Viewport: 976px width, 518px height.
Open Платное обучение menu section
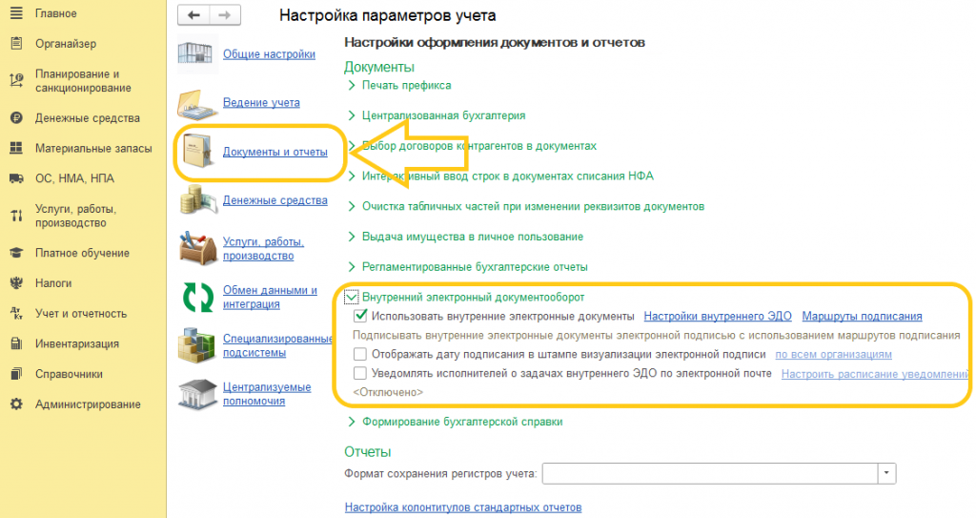coord(82,253)
